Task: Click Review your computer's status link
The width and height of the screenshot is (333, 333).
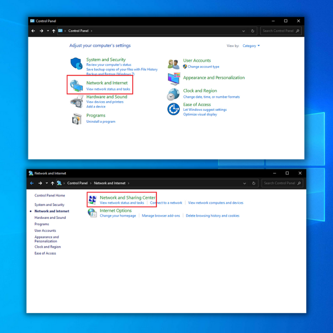Action: (x=109, y=65)
